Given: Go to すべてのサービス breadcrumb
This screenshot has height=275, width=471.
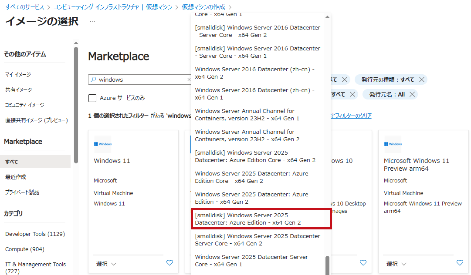Looking at the screenshot, I should 25,7.
